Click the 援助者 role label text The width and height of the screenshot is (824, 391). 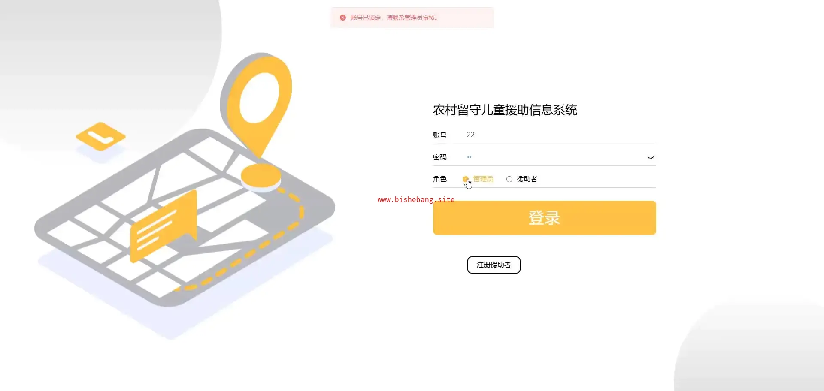pos(527,179)
